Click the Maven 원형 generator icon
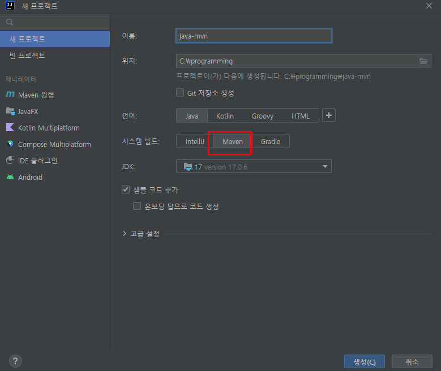 pos(10,94)
